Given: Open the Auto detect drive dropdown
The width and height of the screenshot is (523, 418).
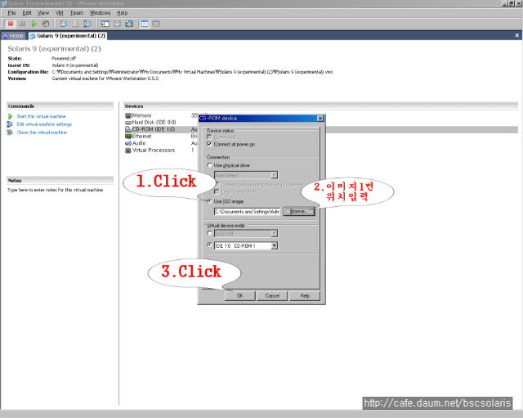Looking at the screenshot, I should 274,175.
